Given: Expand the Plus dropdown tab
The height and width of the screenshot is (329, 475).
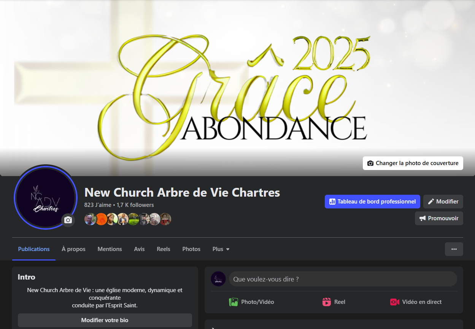Looking at the screenshot, I should (221, 249).
